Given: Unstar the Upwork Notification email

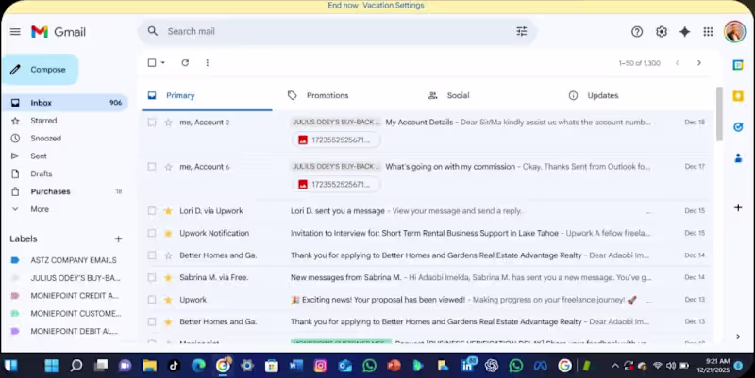Looking at the screenshot, I should (x=168, y=233).
